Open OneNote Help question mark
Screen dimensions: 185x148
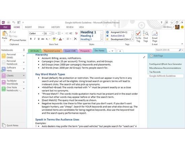[x=161, y=23]
